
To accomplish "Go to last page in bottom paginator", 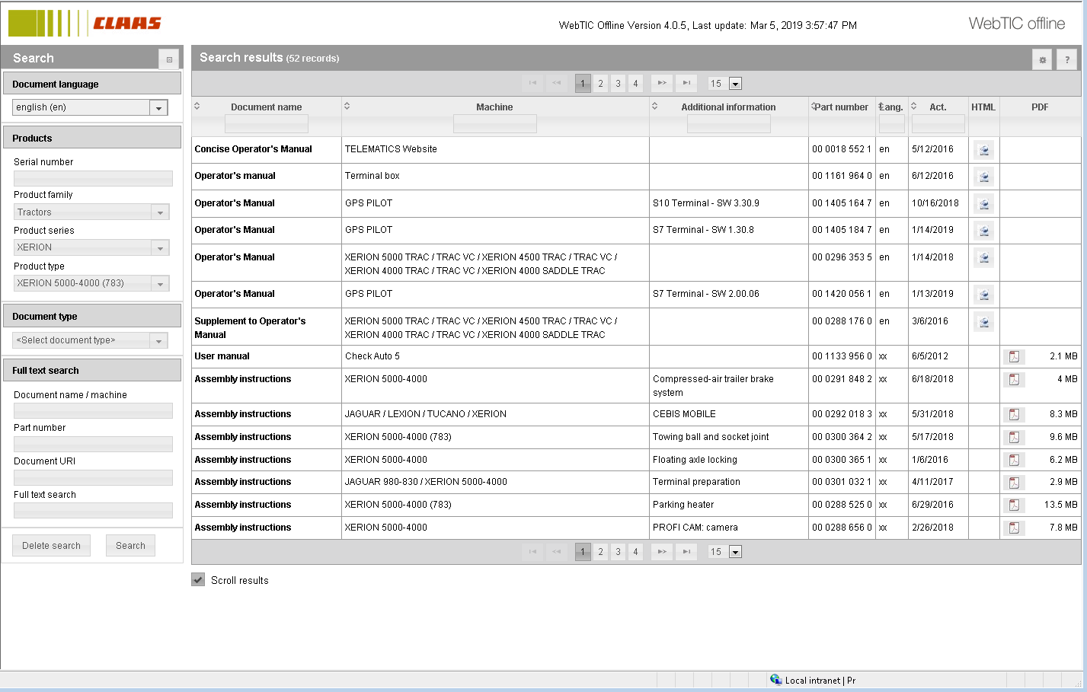I will pyautogui.click(x=686, y=551).
